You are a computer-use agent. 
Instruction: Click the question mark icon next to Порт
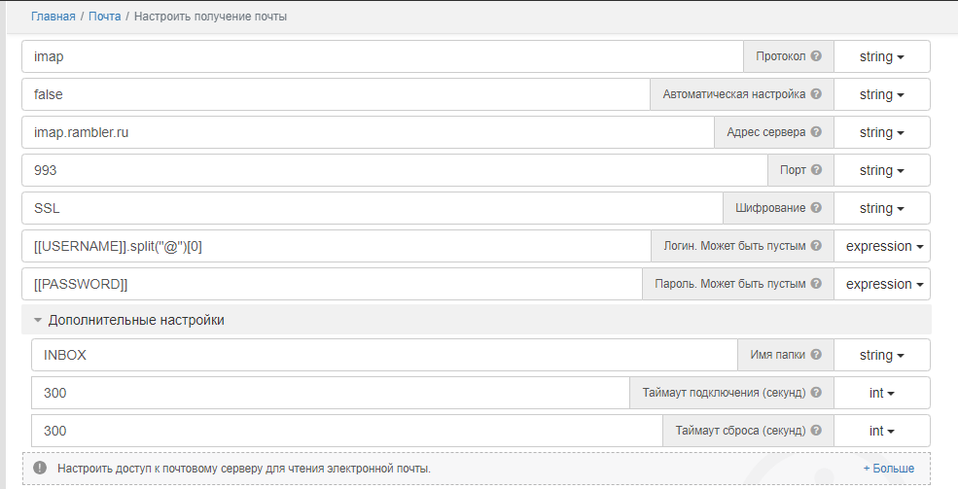[x=816, y=170]
